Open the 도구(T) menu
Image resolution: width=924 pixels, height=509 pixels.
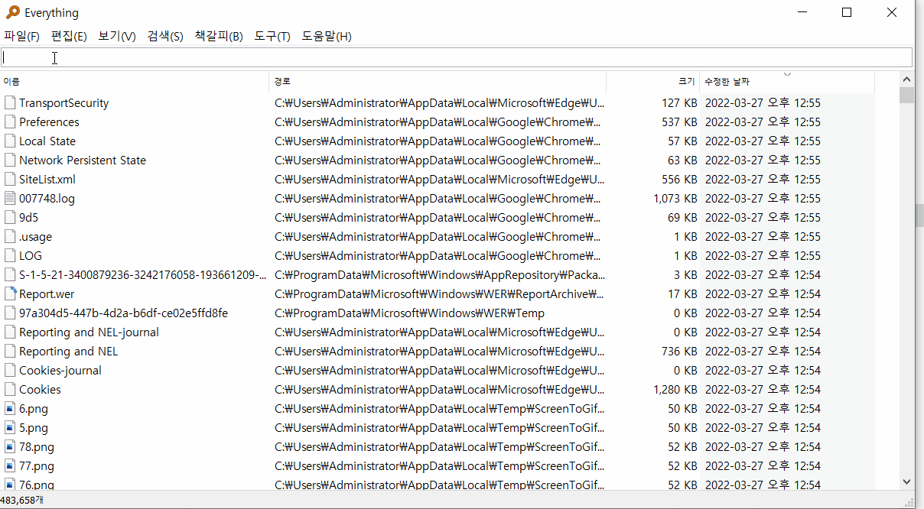click(272, 36)
